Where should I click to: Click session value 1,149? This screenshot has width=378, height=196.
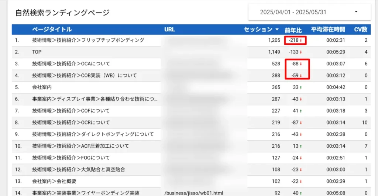(274, 52)
